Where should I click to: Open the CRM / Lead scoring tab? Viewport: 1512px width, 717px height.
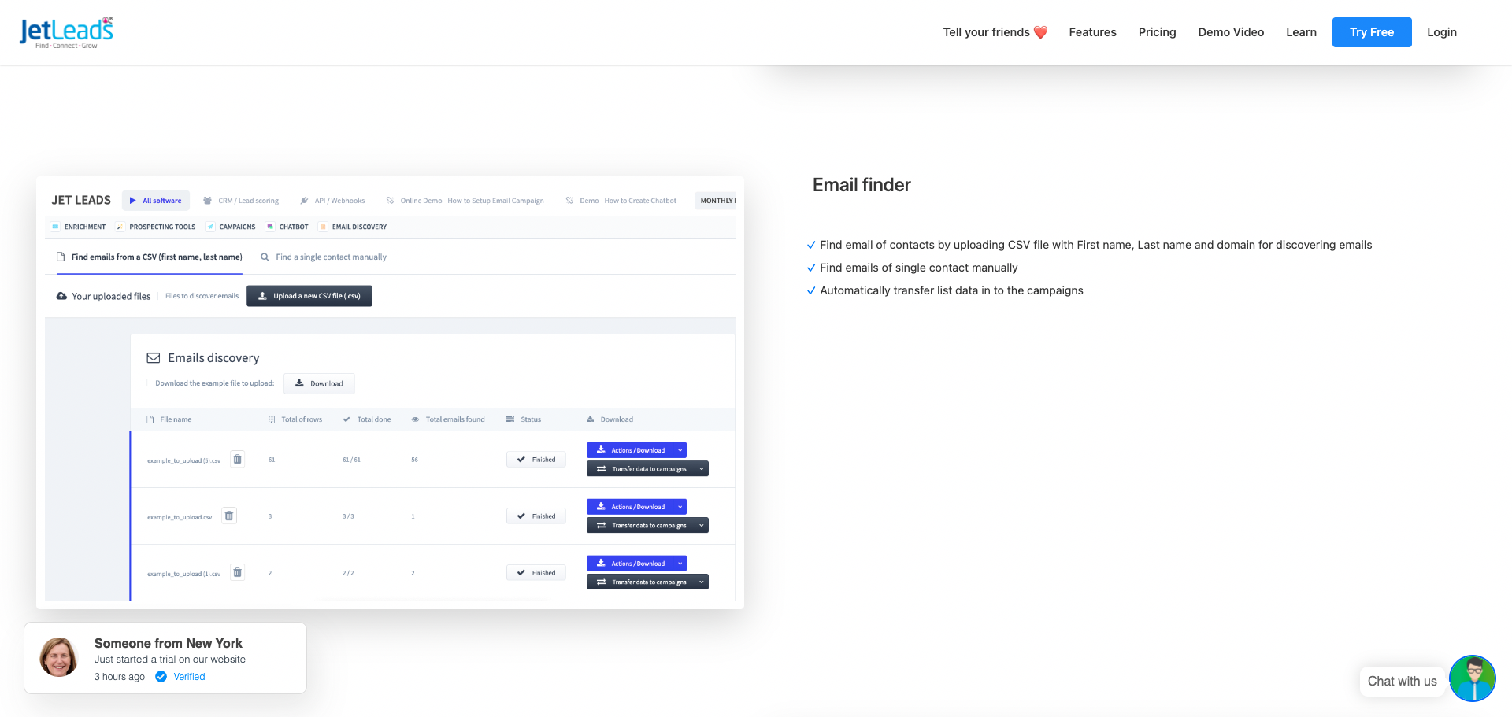241,201
